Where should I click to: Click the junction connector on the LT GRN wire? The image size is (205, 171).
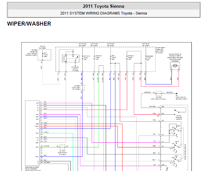[x=62, y=147]
